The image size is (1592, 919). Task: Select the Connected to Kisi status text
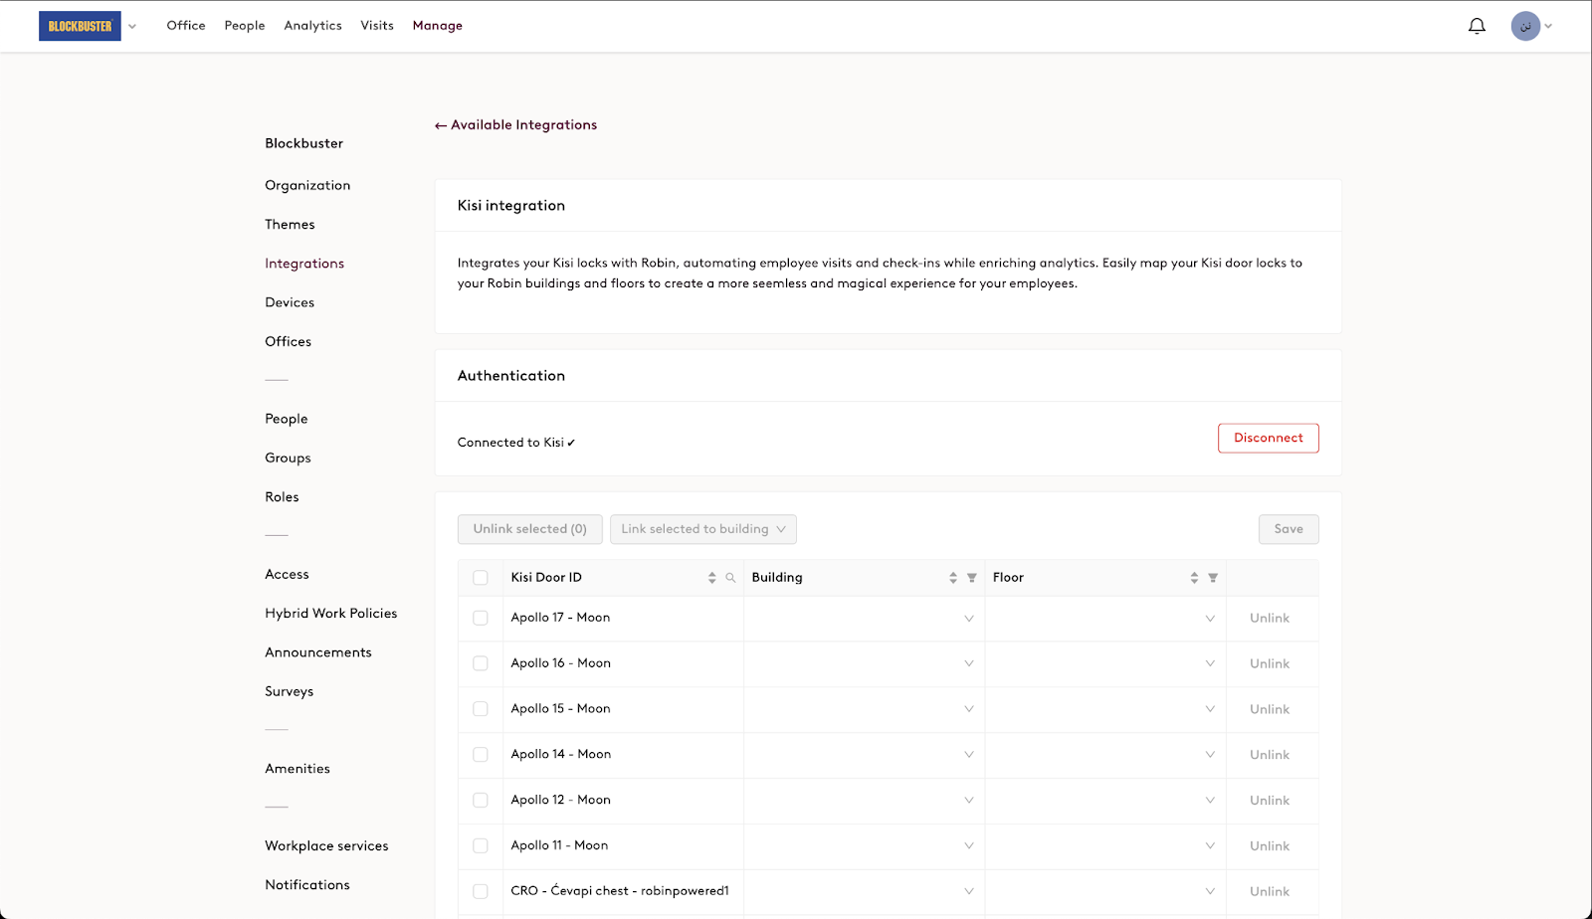tap(516, 443)
